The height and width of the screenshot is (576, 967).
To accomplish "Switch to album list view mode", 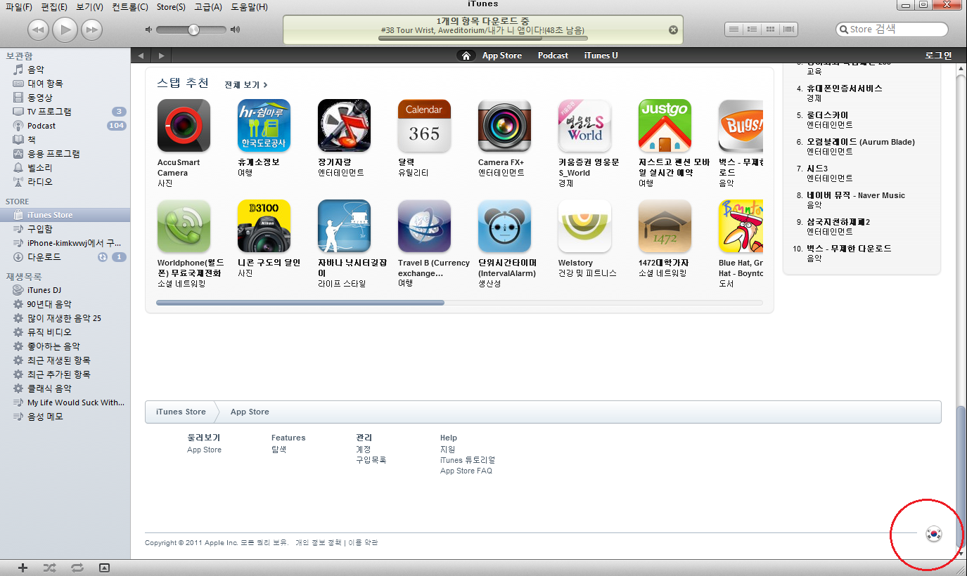I will pos(752,30).
